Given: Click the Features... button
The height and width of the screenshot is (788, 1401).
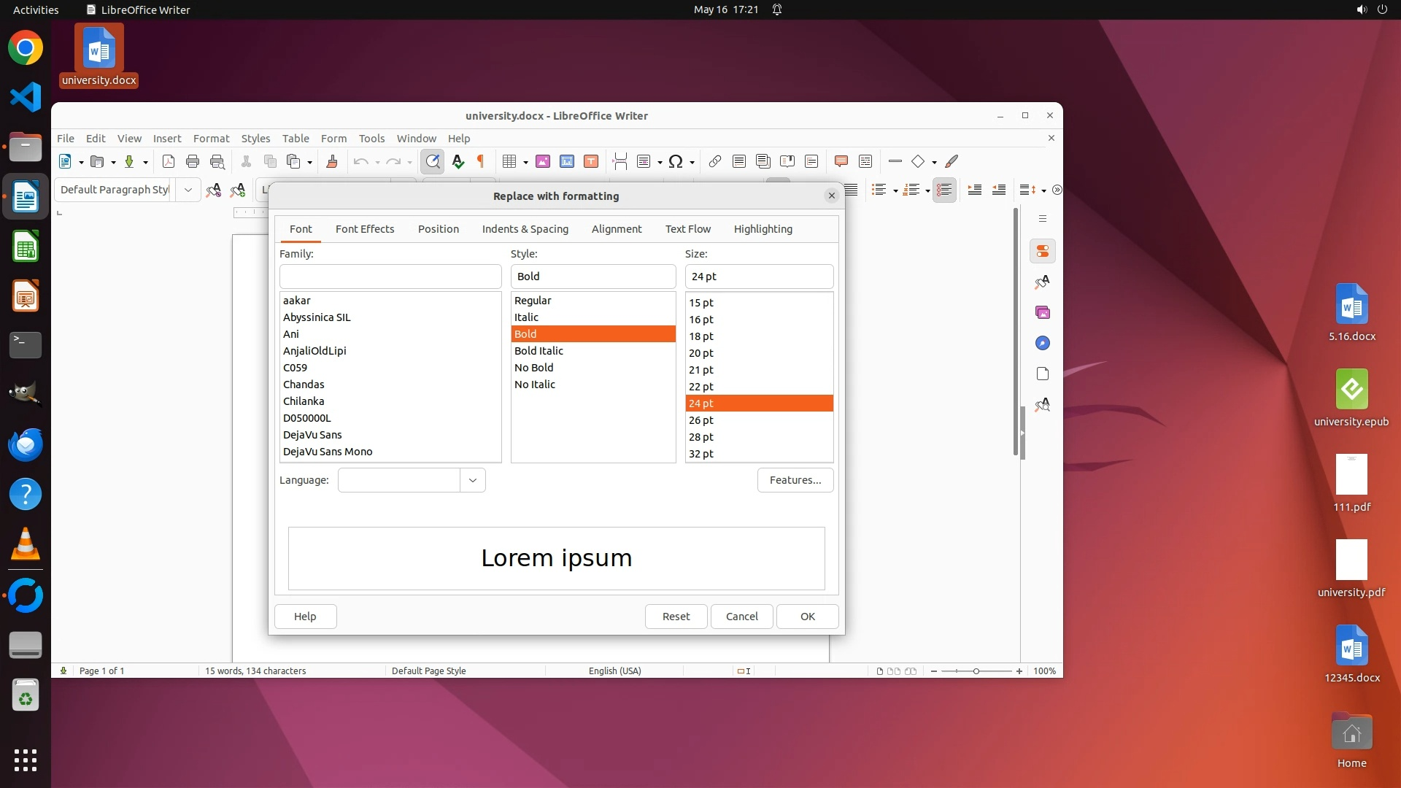Looking at the screenshot, I should (795, 480).
